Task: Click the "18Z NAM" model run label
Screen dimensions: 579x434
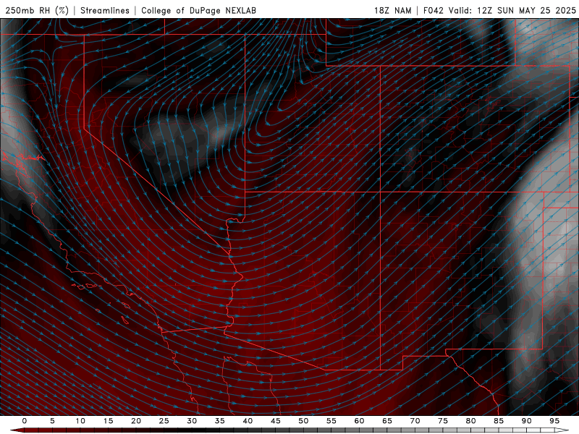Action: (393, 10)
